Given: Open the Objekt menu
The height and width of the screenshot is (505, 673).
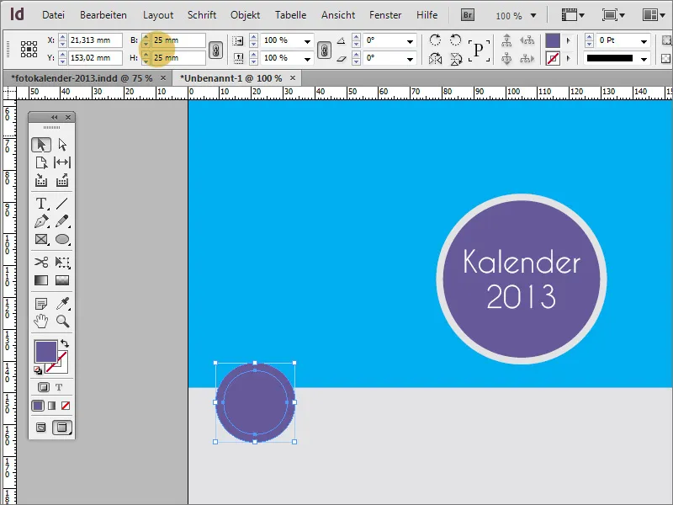Looking at the screenshot, I should (245, 15).
